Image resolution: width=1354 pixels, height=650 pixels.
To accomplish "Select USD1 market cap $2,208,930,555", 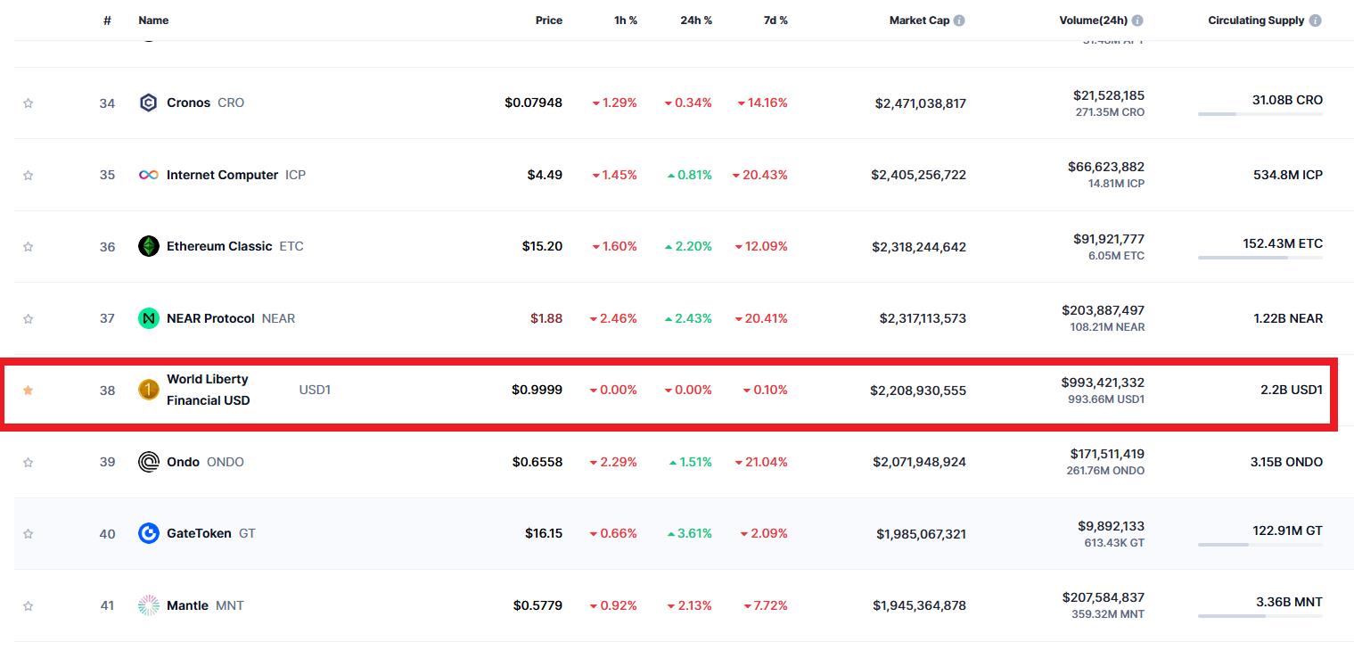I will pos(918,391).
